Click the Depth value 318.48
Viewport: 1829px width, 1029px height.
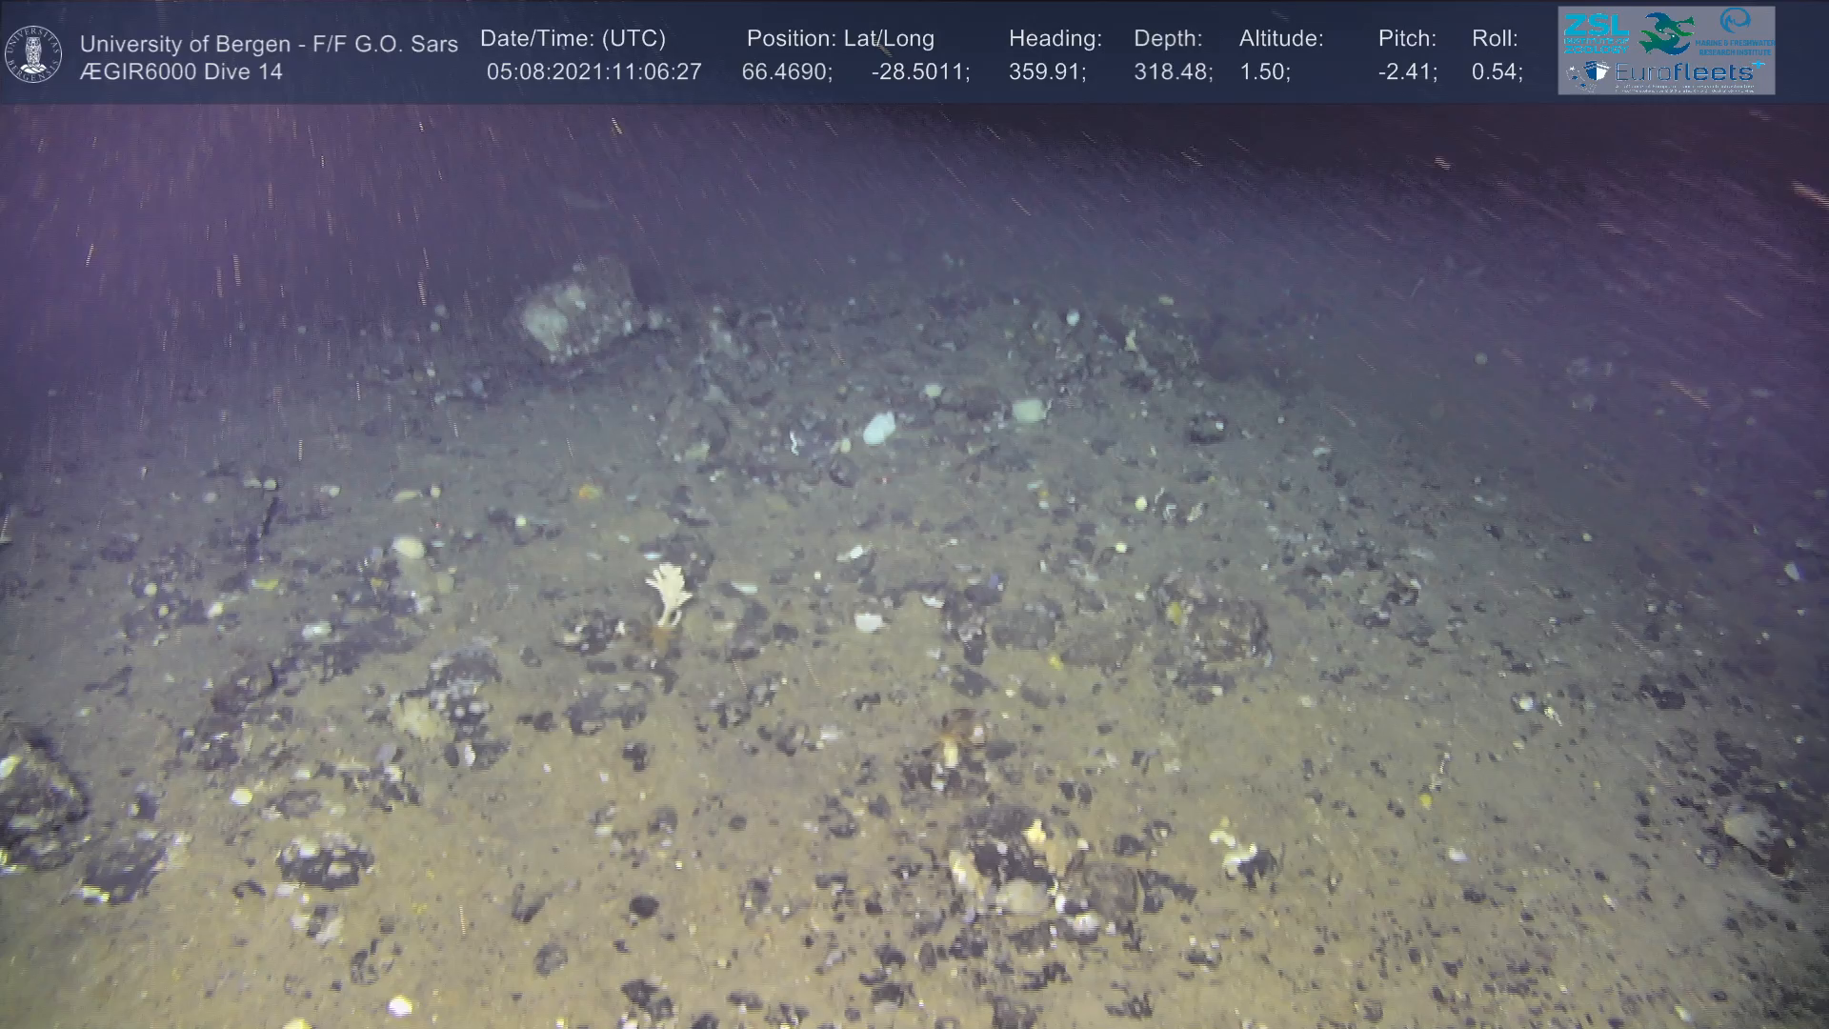[x=1172, y=72]
